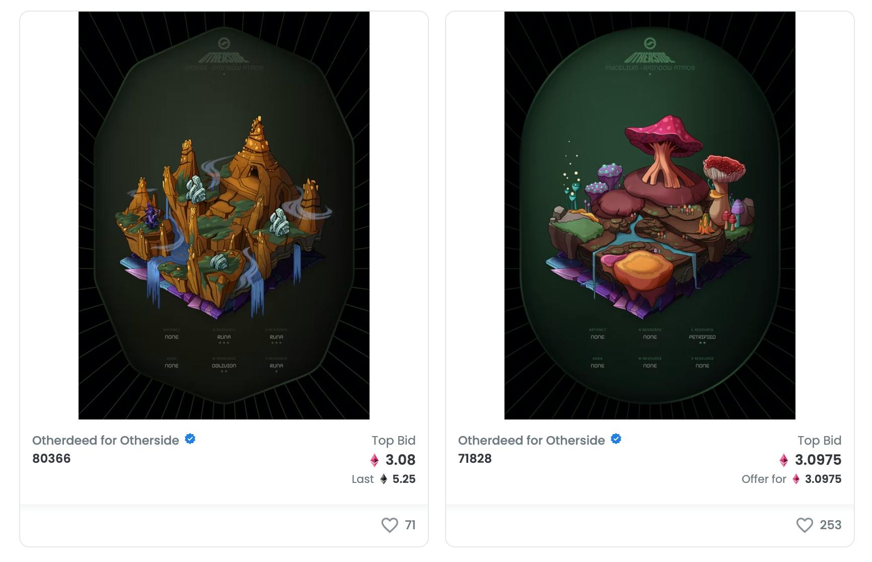Viewport: 872px width, 562px height.
Task: Open Otherdeed for Otherside collection on left card
Action: [106, 440]
